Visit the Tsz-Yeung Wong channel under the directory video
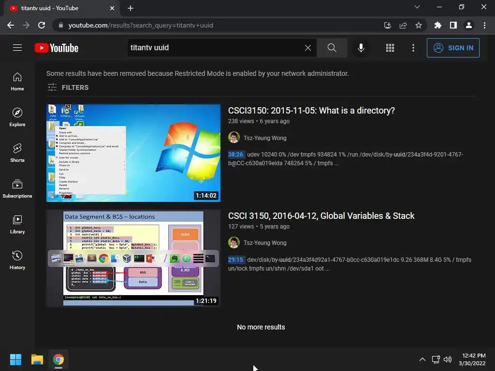The image size is (495, 371). (x=265, y=138)
